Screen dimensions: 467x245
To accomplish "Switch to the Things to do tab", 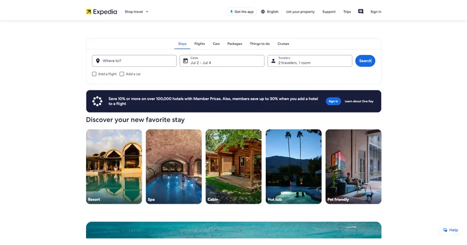I will tap(260, 44).
